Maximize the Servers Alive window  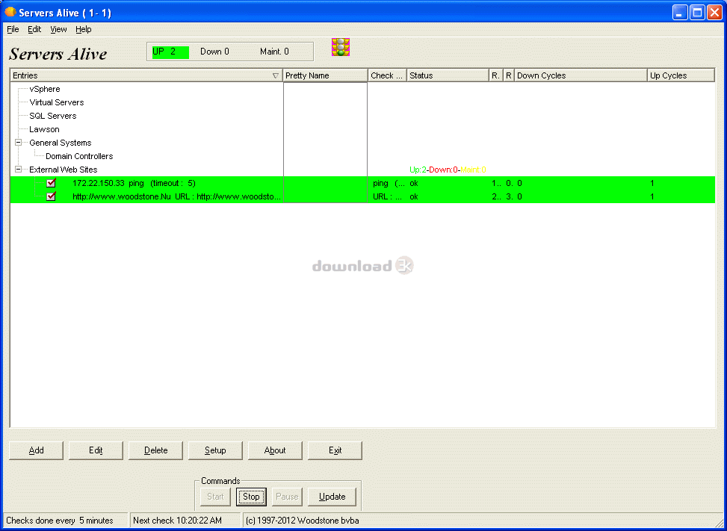tap(697, 13)
